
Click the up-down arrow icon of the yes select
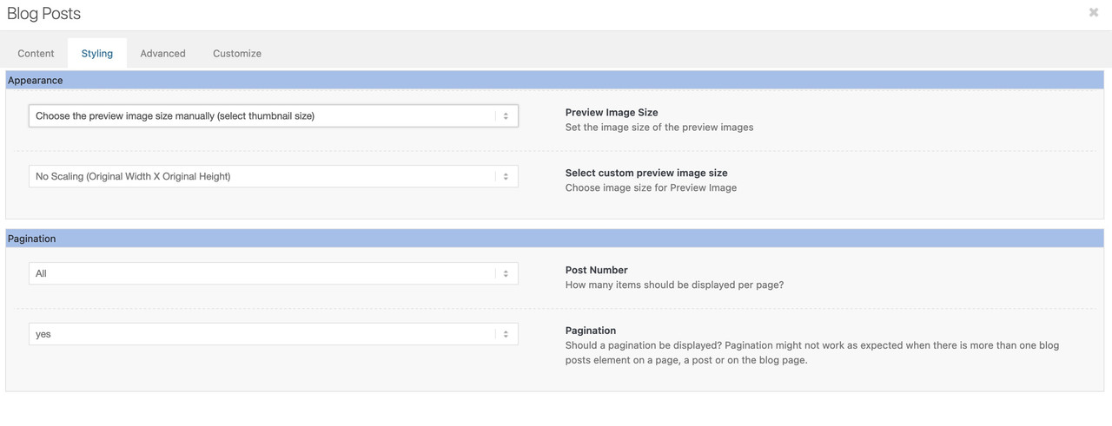click(506, 334)
